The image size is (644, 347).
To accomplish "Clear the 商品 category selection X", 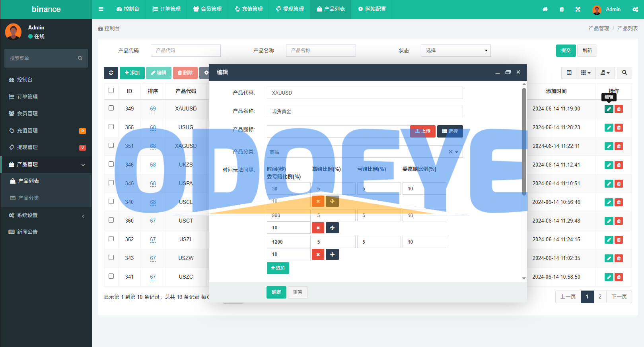I will [451, 151].
